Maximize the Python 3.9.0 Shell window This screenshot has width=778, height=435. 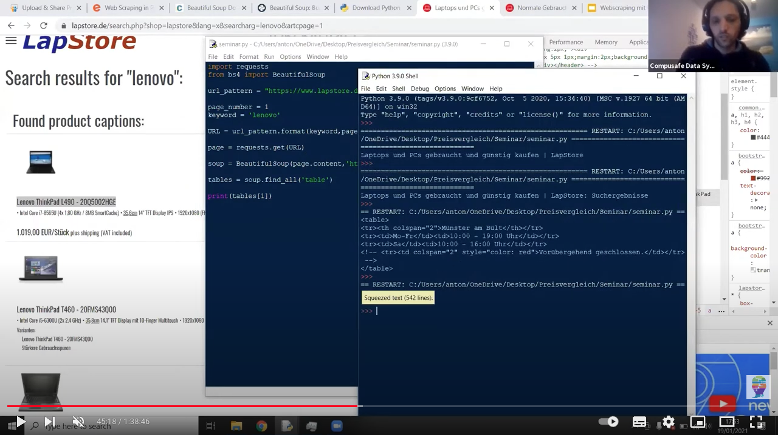pos(659,76)
